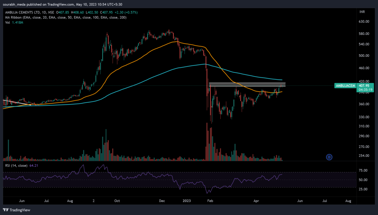Click the 500.00 price axis label
Screen dimensions: 378x215
tap(364, 55)
